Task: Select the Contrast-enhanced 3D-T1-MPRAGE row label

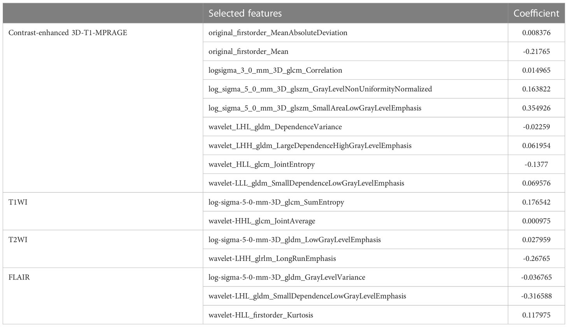Action: pyautogui.click(x=68, y=33)
